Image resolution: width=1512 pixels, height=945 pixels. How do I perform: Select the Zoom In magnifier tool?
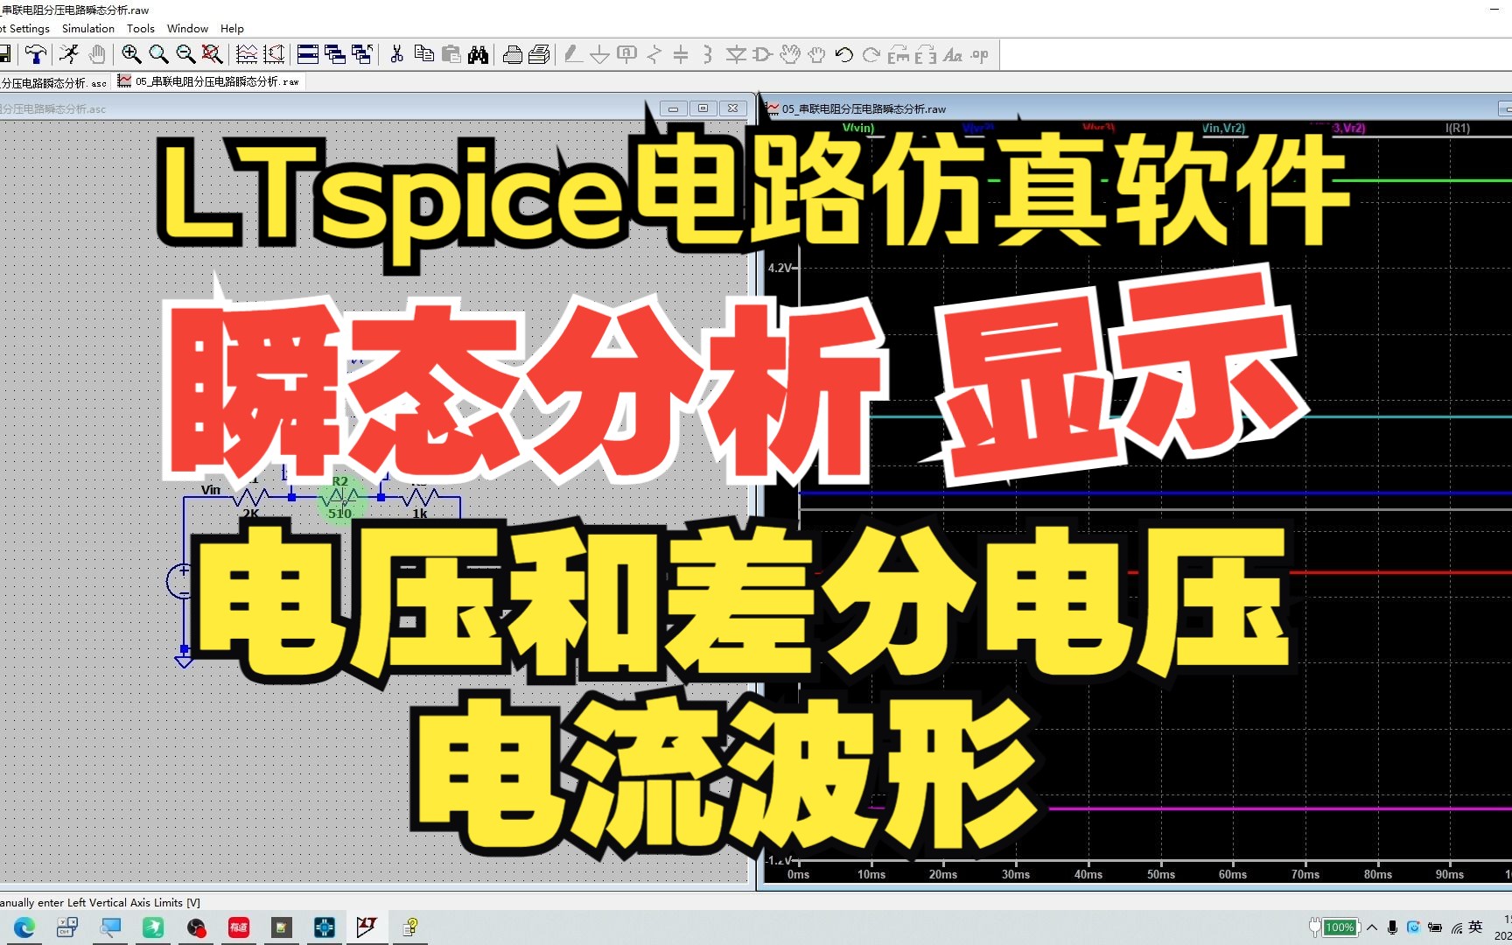point(130,54)
